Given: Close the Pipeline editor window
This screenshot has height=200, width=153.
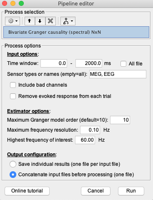Looking at the screenshot, I should tap(5, 3).
